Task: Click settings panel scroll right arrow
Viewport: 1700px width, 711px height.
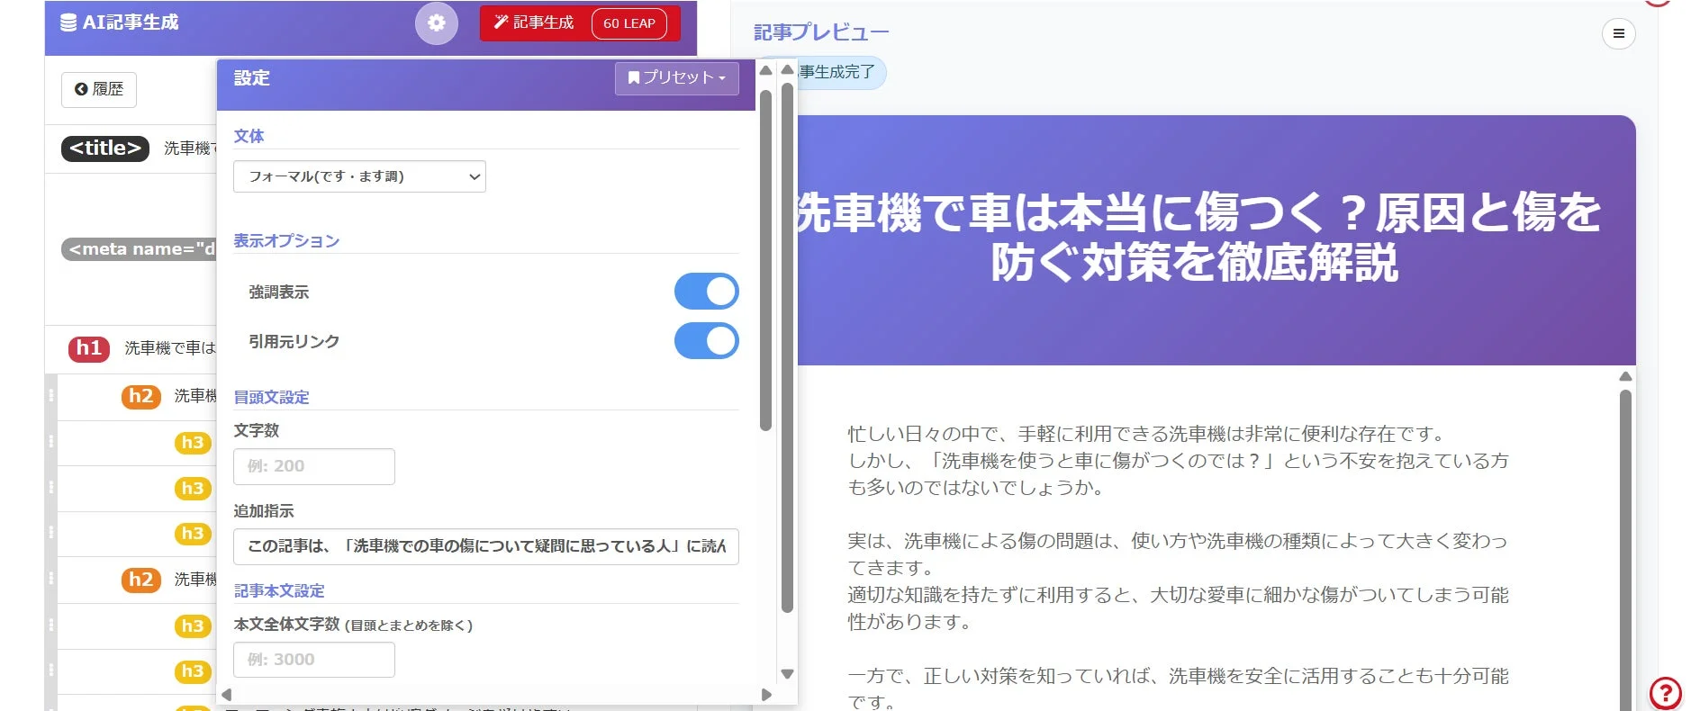Action: pyautogui.click(x=766, y=695)
